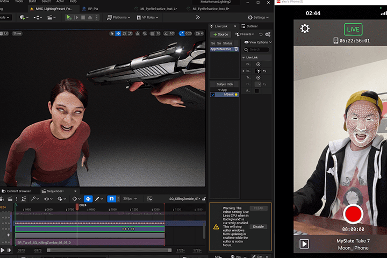Open the View Options dropdown
Viewport: 387px width, 258px height.
(257, 42)
